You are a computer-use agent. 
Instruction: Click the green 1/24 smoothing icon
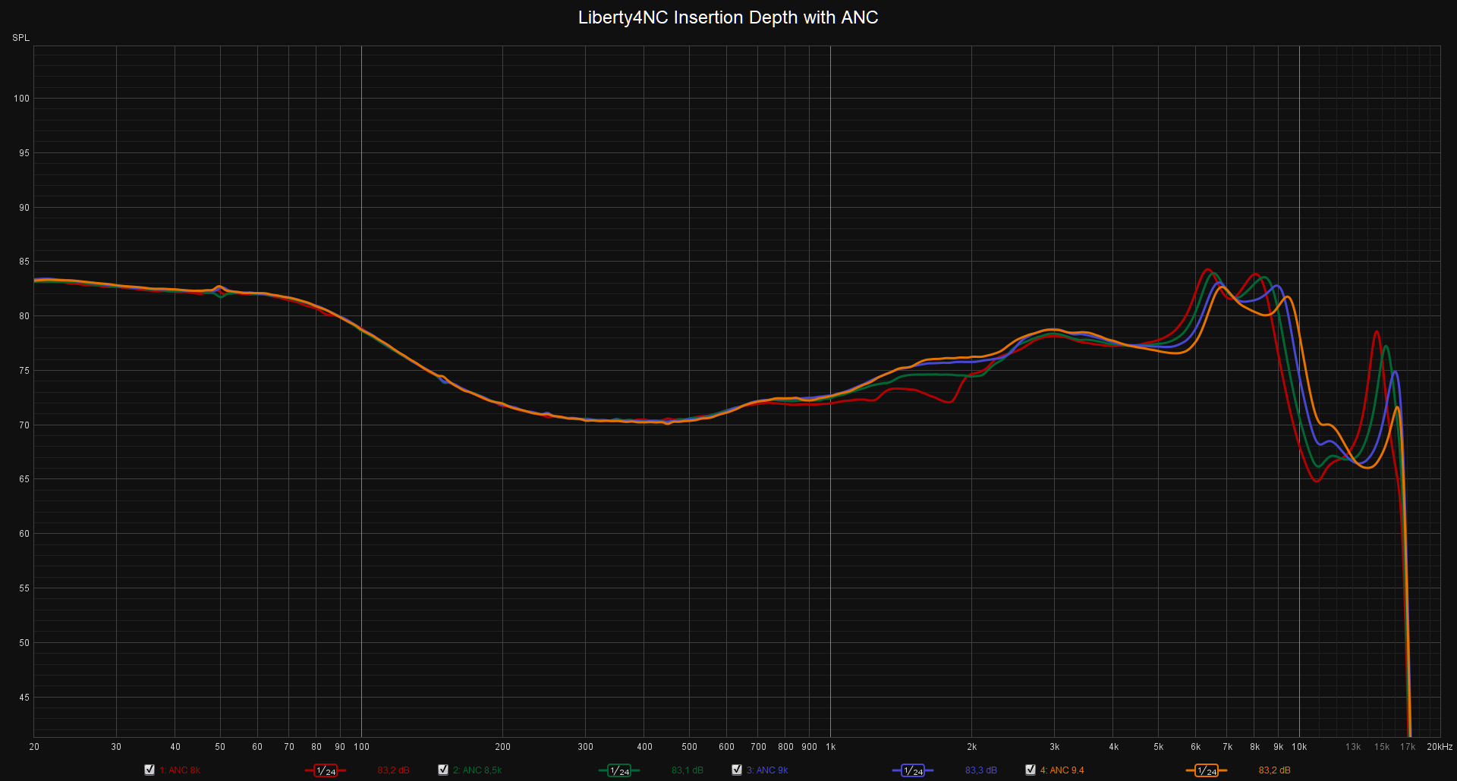point(619,770)
